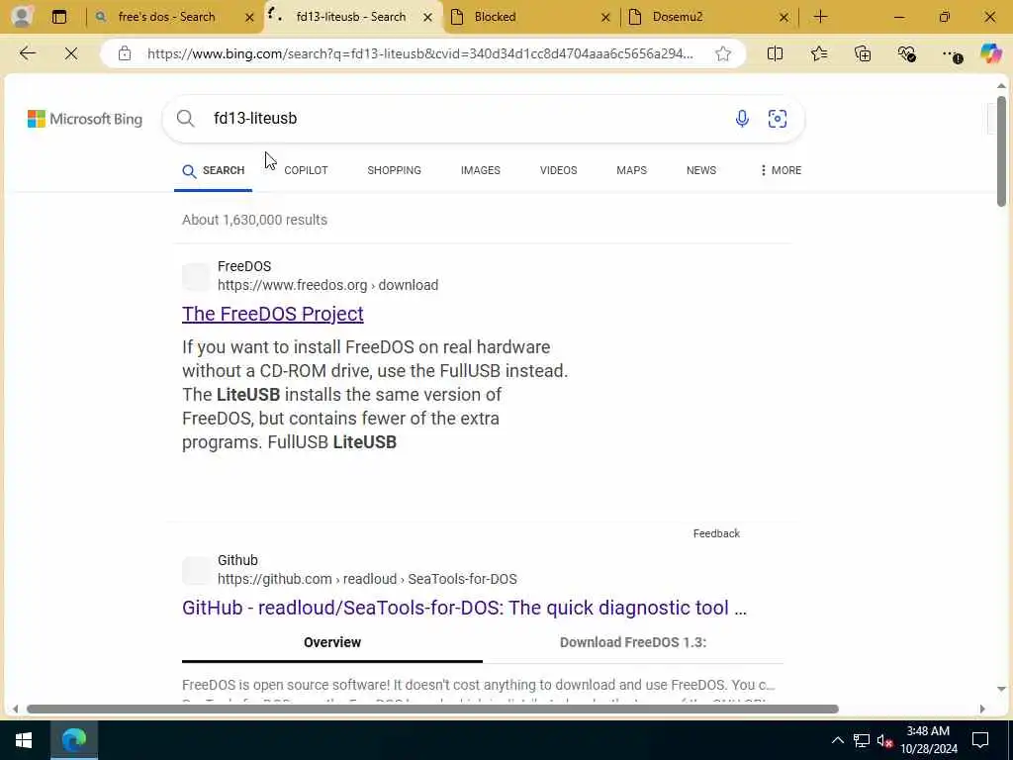The width and height of the screenshot is (1013, 760).
Task: Switch to Download FreeDOS 1.3 tab
Action: coord(633,642)
